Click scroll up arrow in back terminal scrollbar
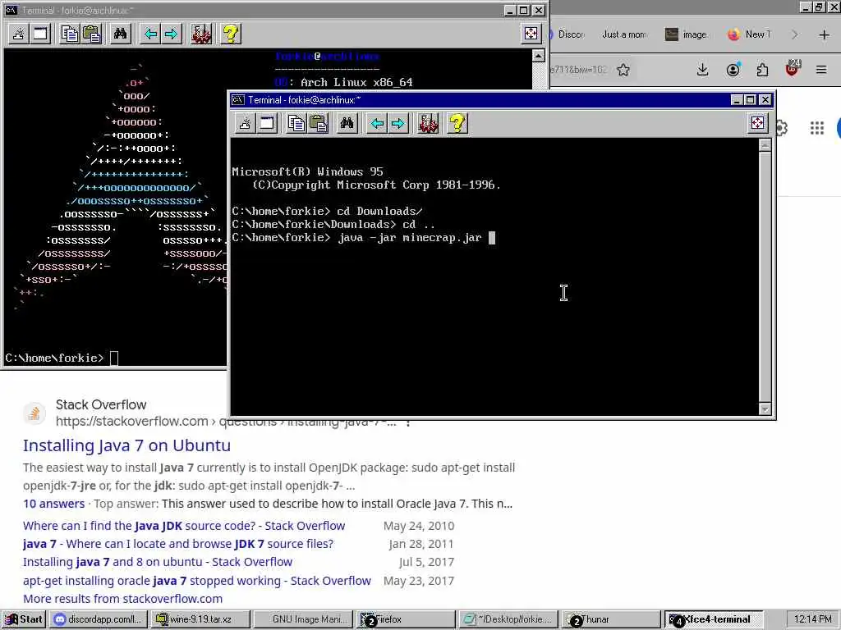Image resolution: width=841 pixels, height=630 pixels. click(x=539, y=56)
